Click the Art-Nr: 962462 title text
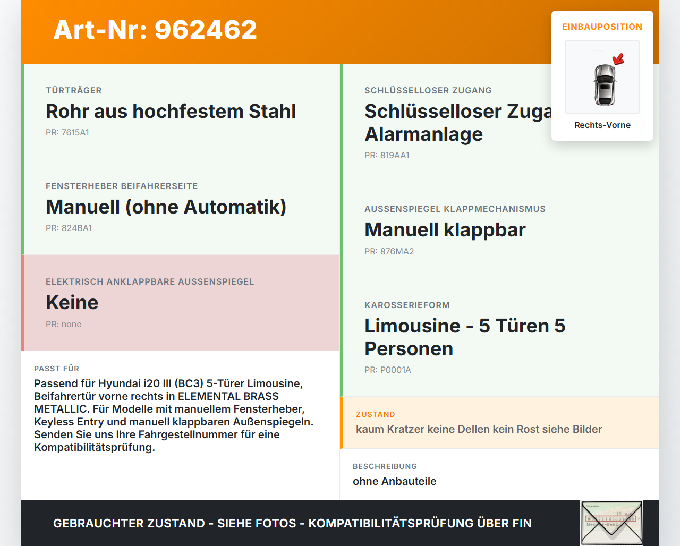This screenshot has width=680, height=546. [155, 30]
